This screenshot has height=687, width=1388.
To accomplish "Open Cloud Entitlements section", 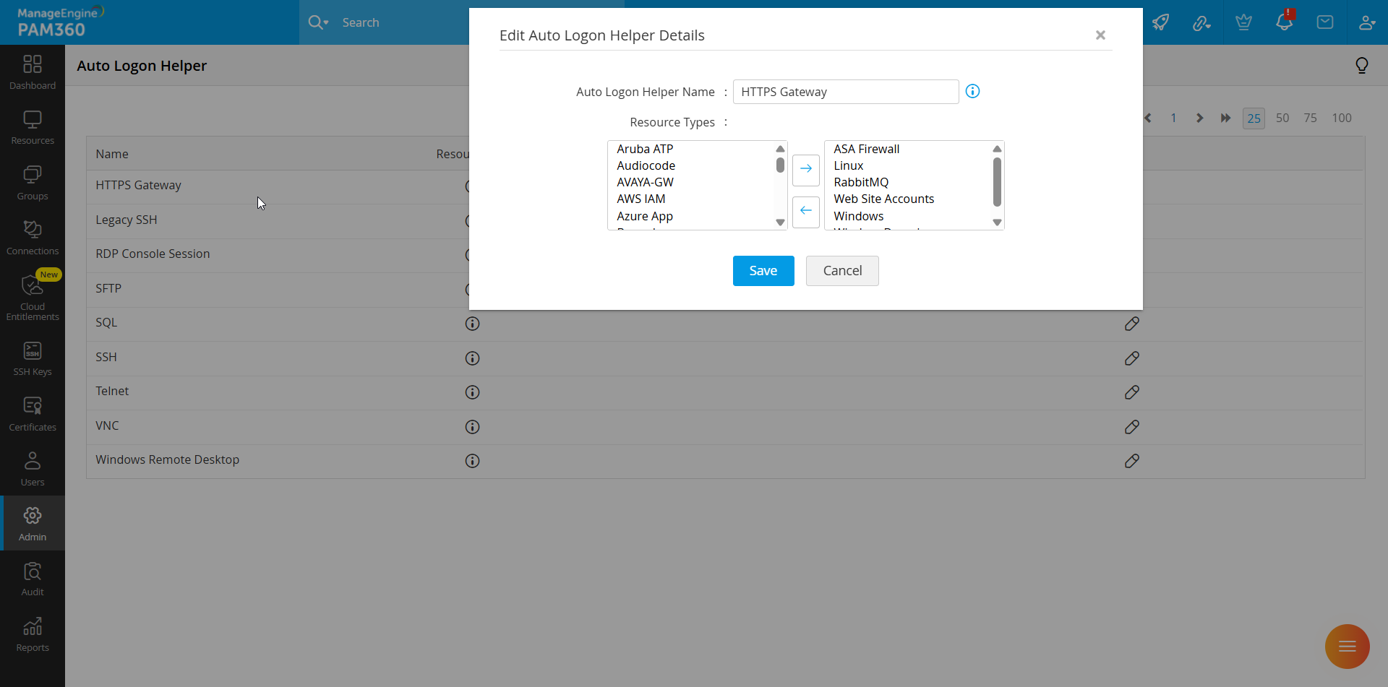I will (33, 296).
